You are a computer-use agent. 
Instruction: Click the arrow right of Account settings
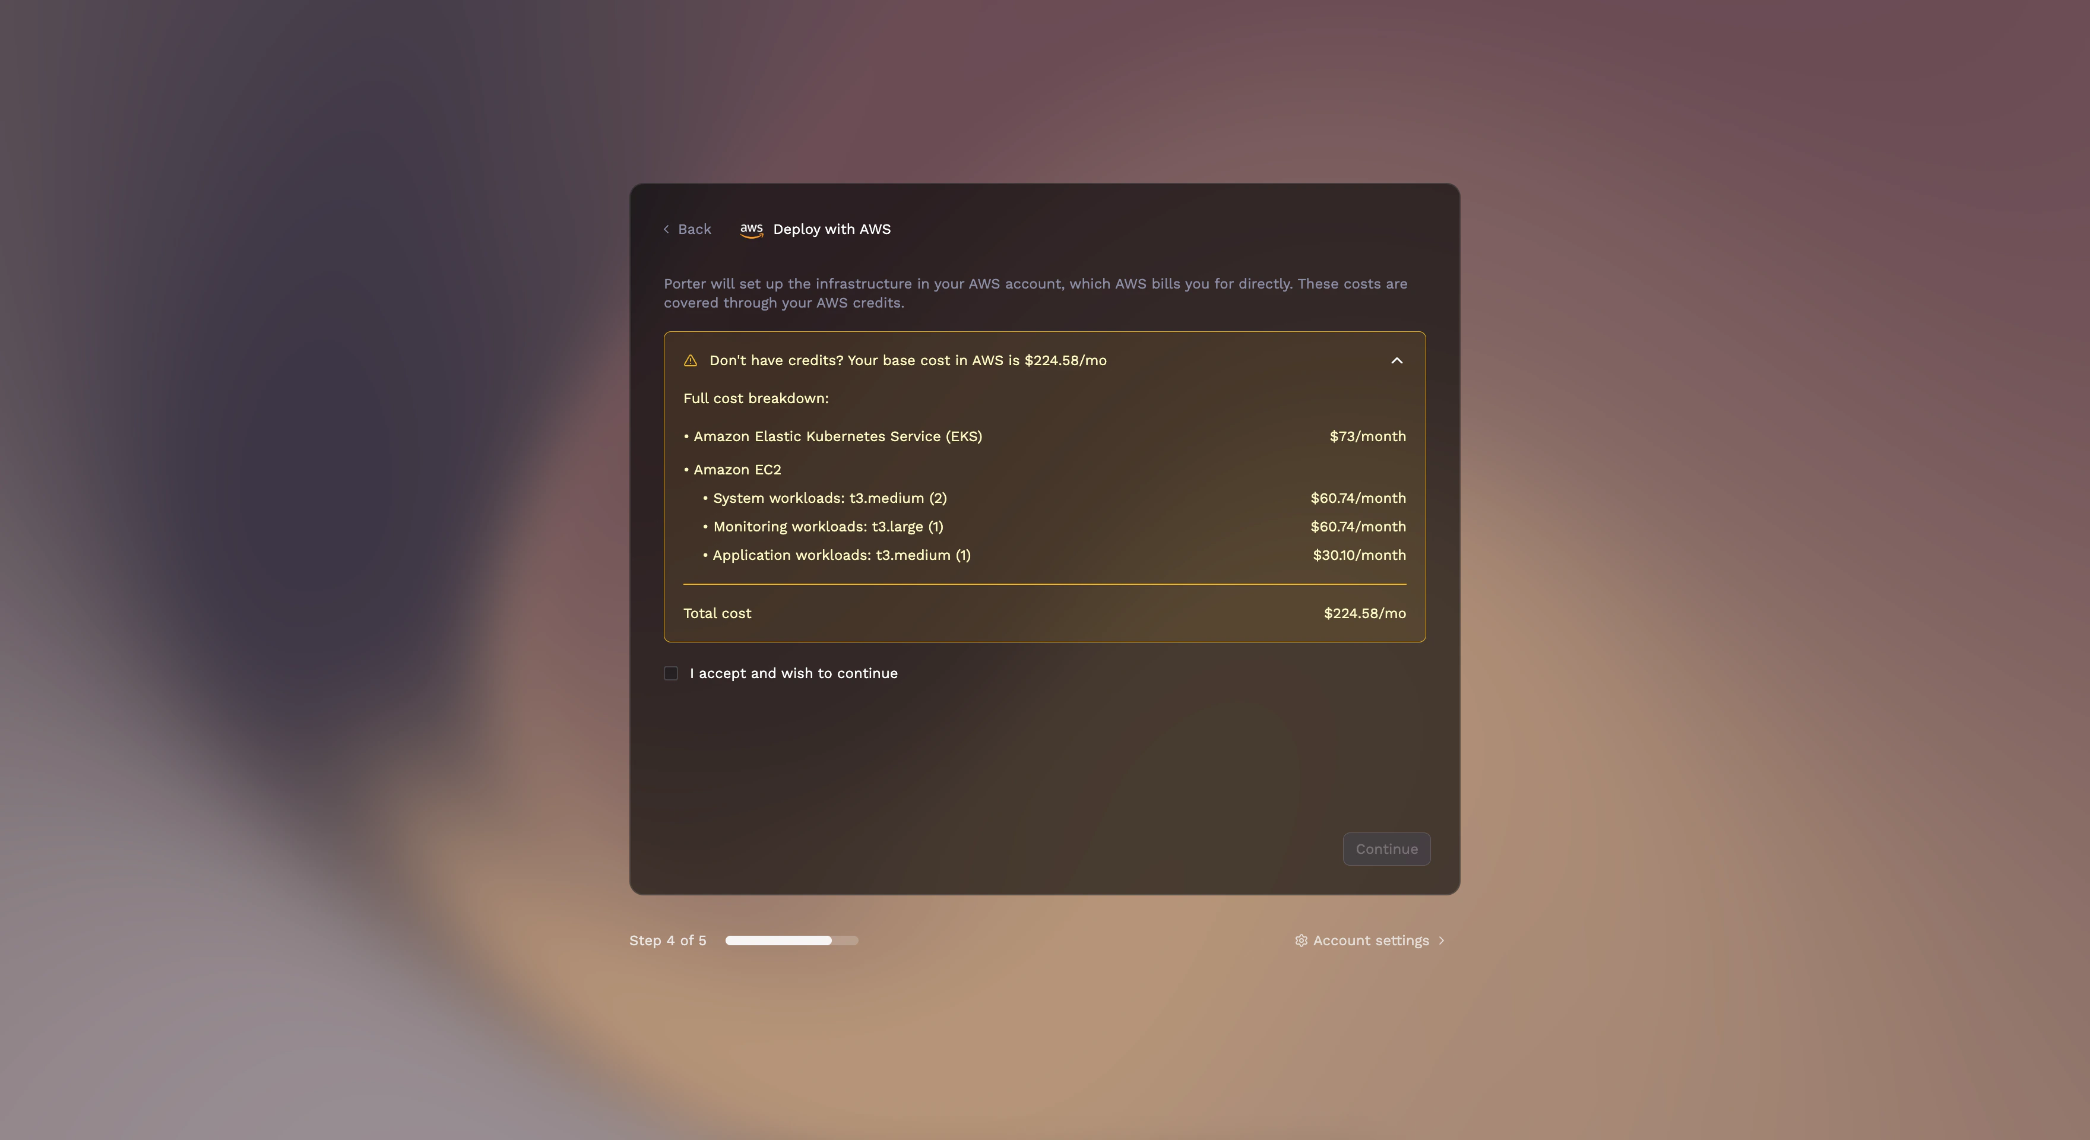coord(1442,940)
